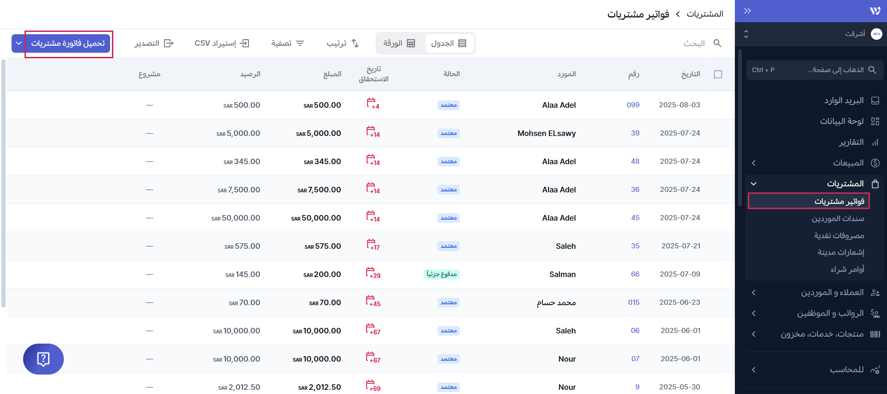The height and width of the screenshot is (394, 887).
Task: Click the search magnifier icon in toolbar
Action: tap(717, 43)
